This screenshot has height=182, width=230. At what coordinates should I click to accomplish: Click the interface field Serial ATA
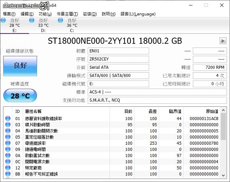[118, 67]
